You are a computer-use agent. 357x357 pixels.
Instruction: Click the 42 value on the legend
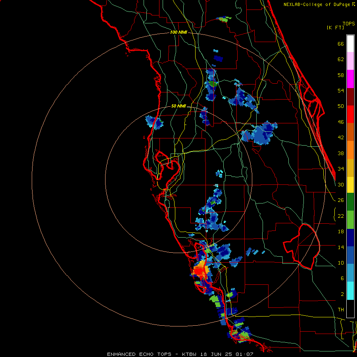[x=341, y=138]
